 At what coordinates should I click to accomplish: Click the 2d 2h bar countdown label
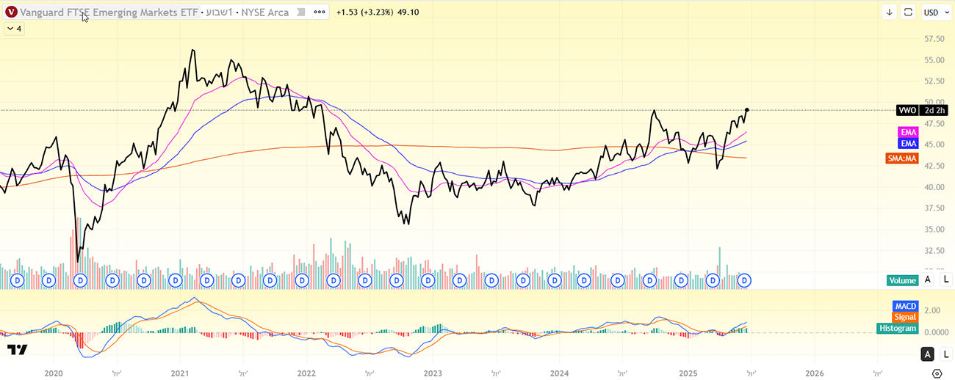(935, 110)
